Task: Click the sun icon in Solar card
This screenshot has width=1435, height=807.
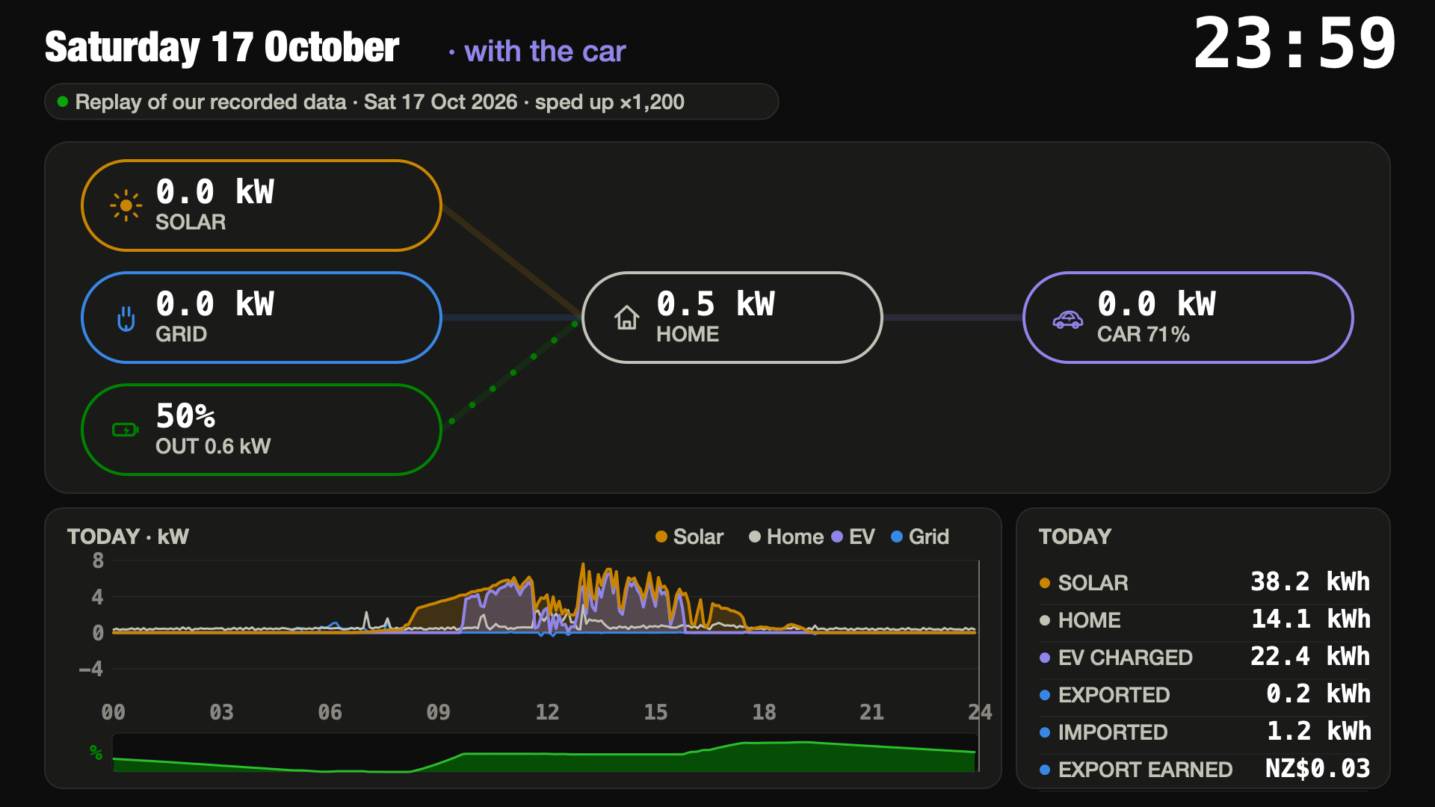Action: tap(126, 205)
